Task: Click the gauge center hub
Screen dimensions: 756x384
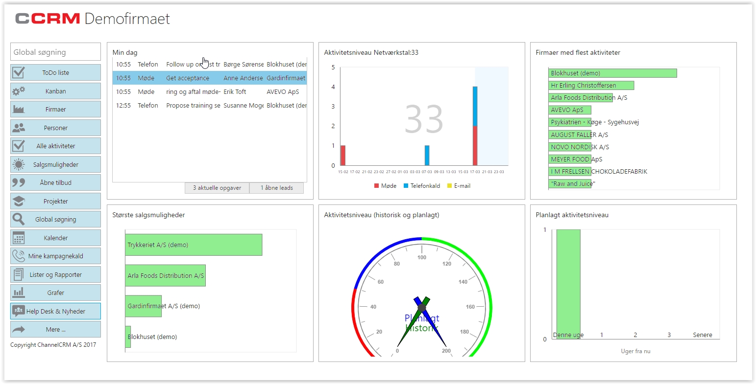Action: point(422,307)
